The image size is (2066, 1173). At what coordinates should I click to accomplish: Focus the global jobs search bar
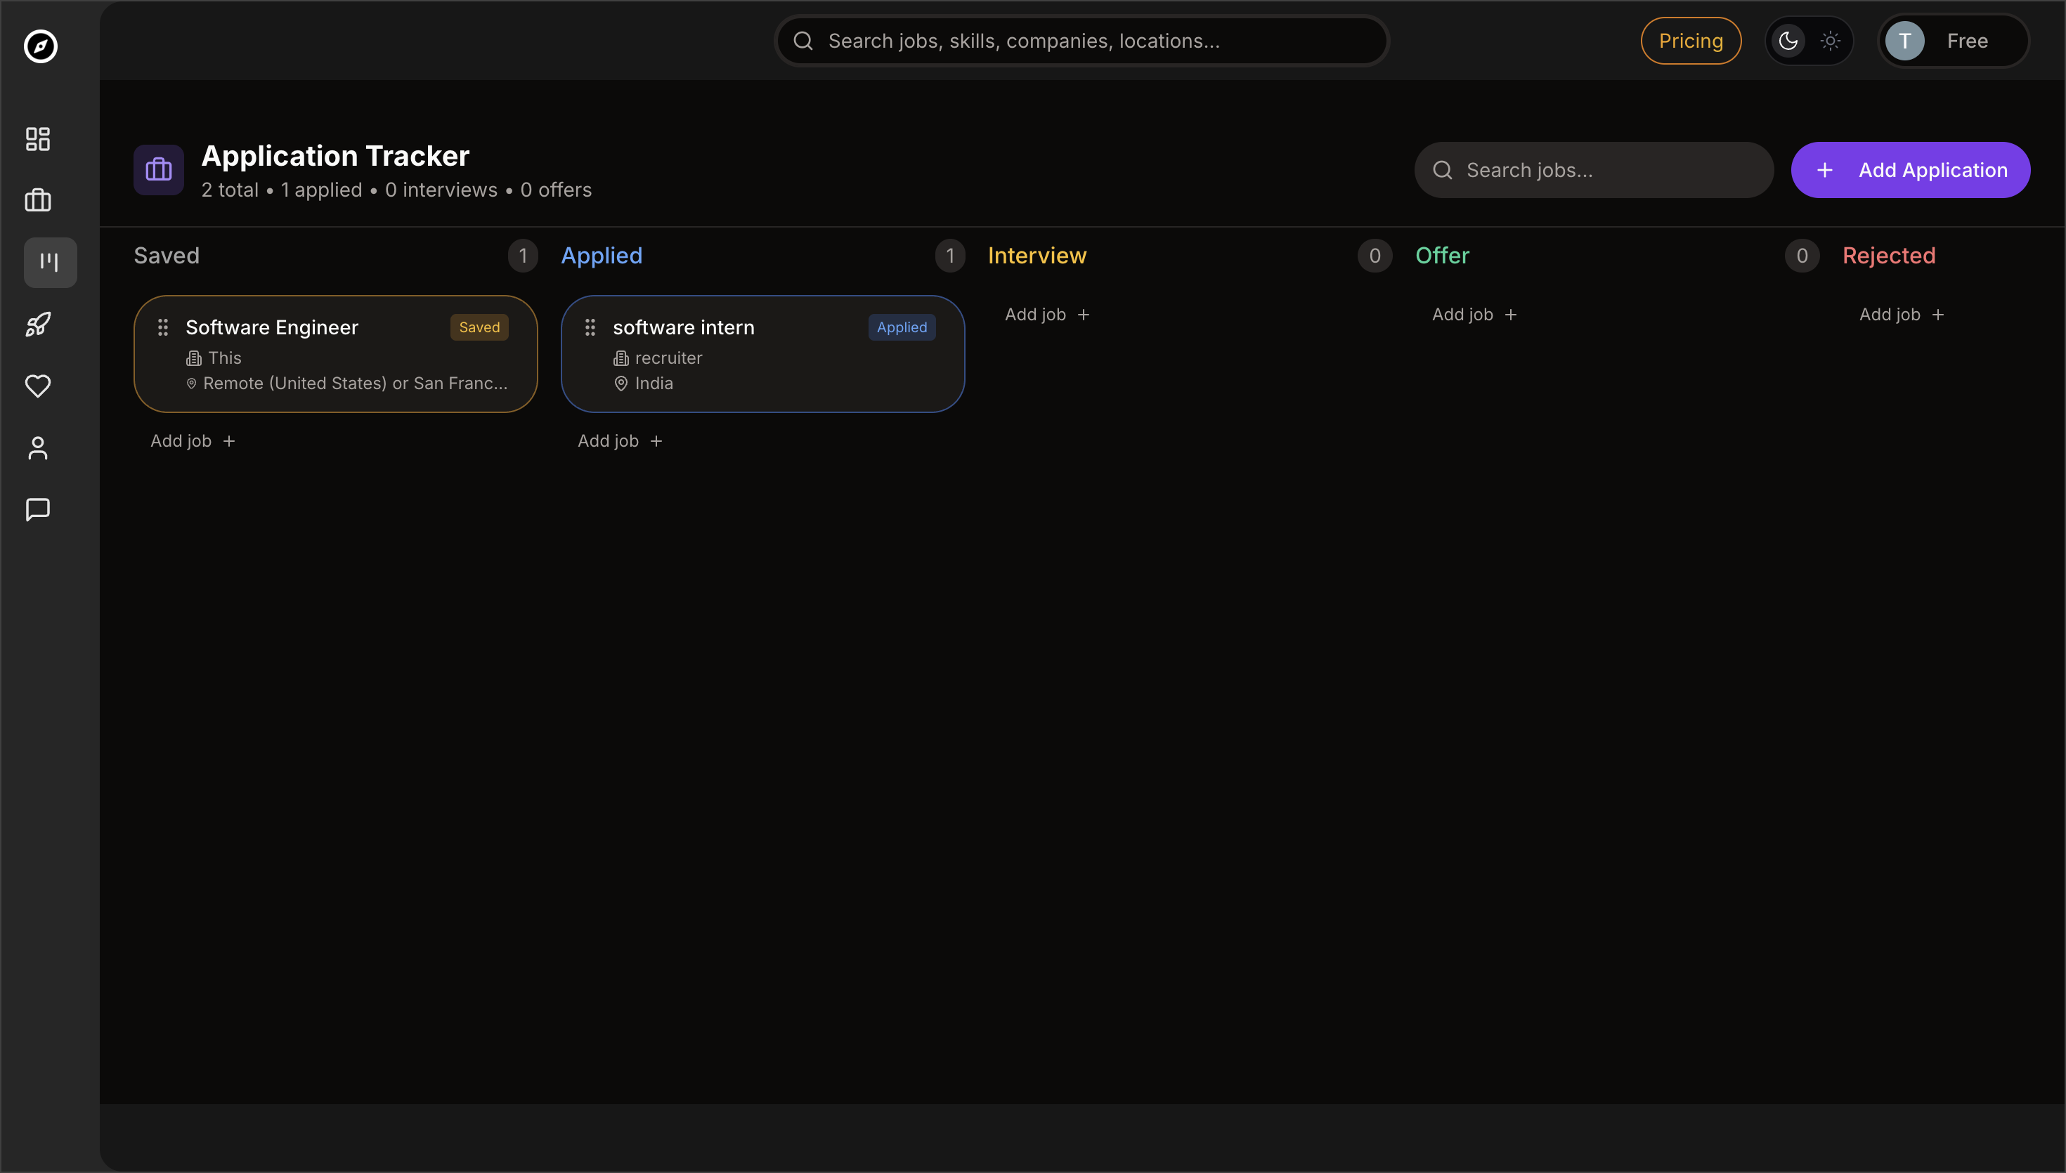[1081, 40]
